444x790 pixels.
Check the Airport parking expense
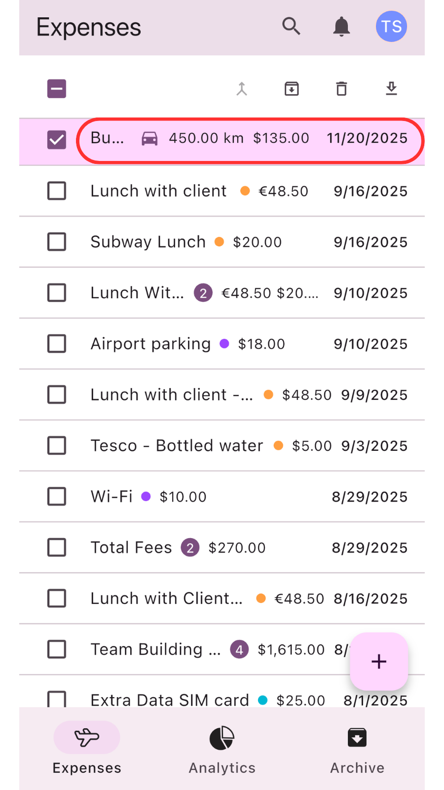pyautogui.click(x=57, y=344)
